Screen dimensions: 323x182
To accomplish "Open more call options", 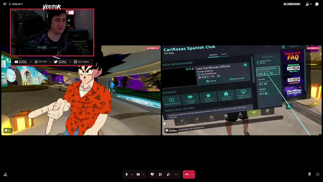I will (176, 174).
